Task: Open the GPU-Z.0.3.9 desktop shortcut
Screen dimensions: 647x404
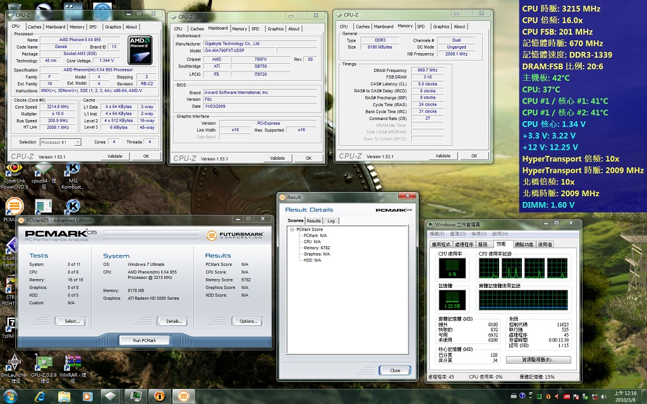Action: click(44, 368)
